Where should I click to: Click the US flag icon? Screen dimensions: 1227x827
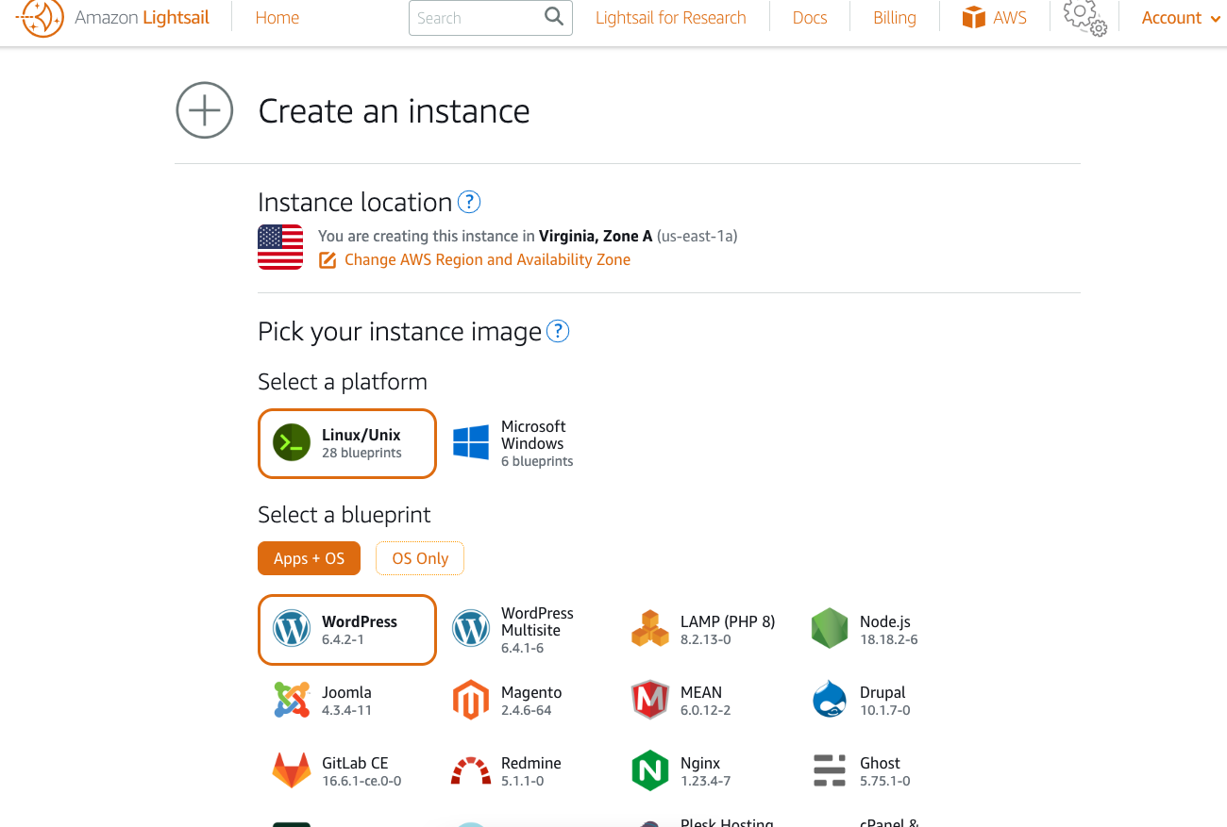pyautogui.click(x=280, y=247)
